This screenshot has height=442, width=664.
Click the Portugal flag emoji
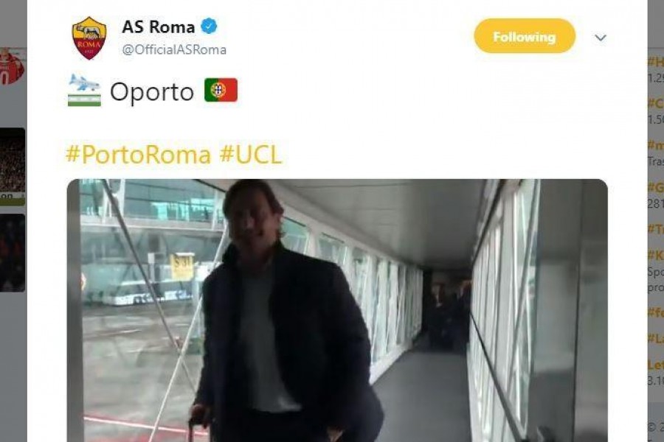[x=221, y=90]
